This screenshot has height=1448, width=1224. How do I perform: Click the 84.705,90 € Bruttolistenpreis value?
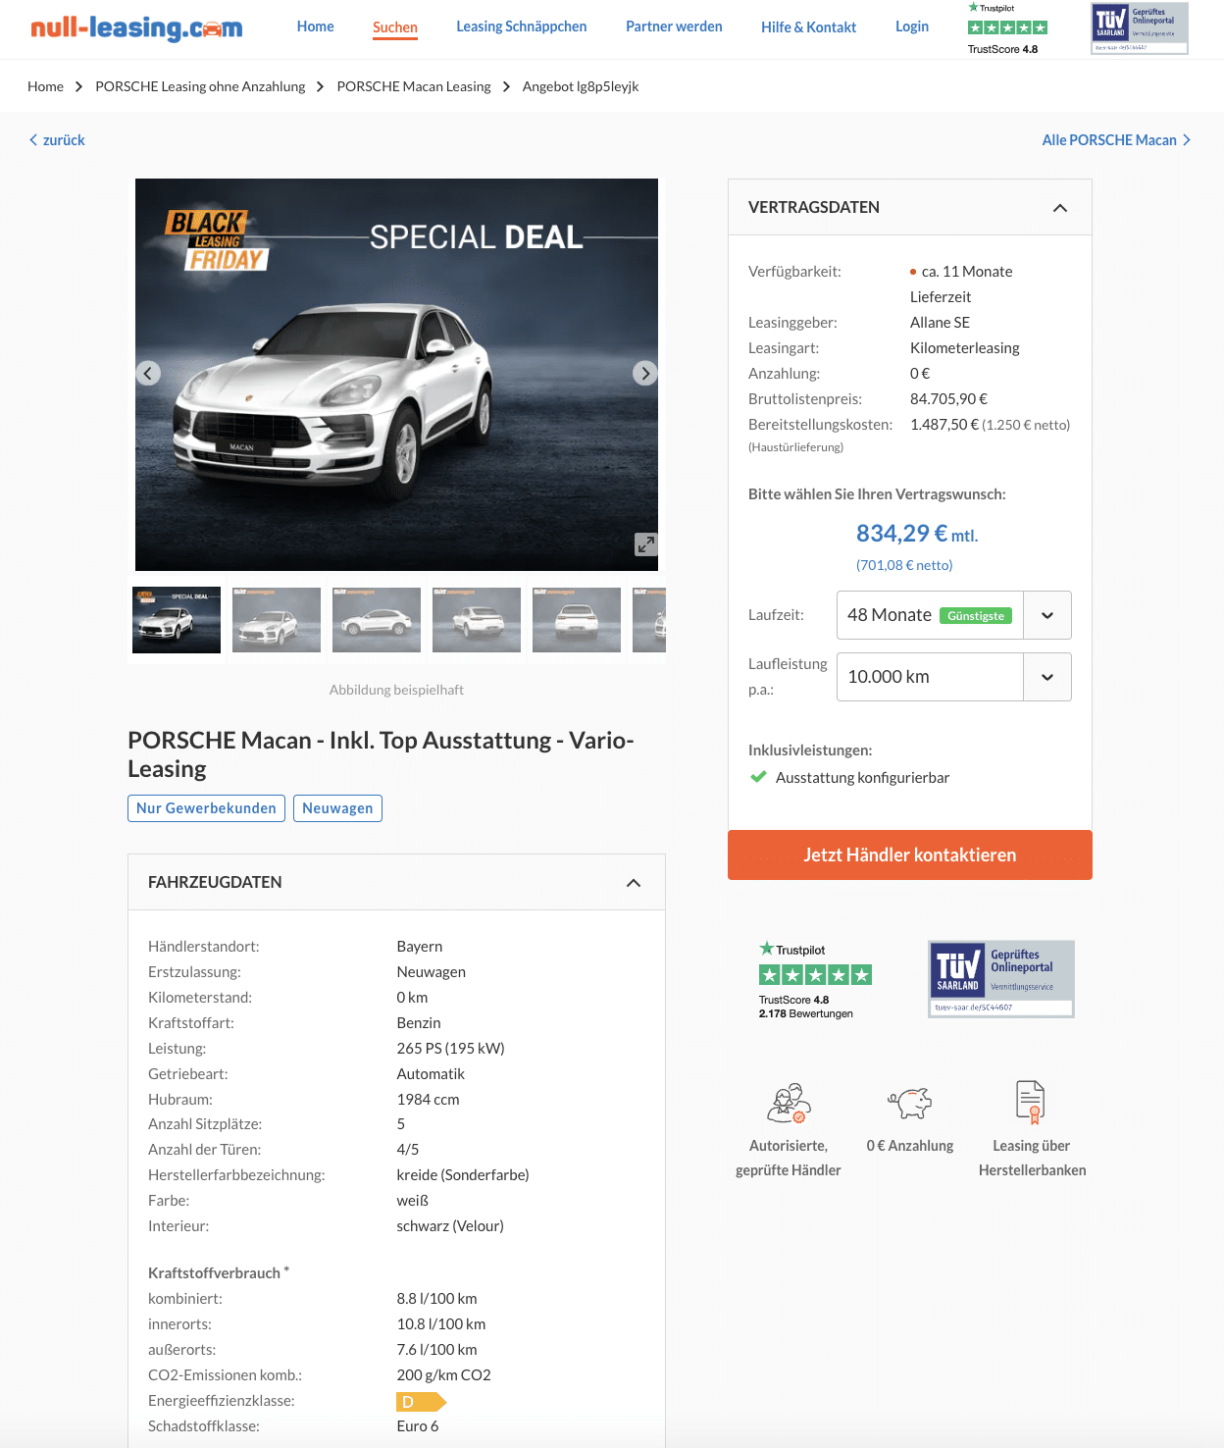pyautogui.click(x=948, y=399)
